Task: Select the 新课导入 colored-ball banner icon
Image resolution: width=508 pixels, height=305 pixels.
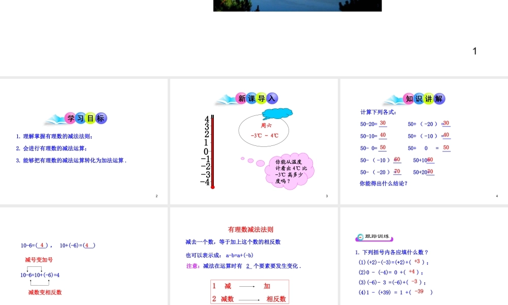Action: coord(256,99)
